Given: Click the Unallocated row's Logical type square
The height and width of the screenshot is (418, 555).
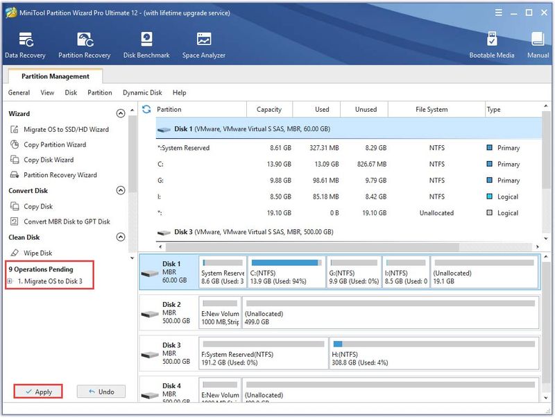Looking at the screenshot, I should (x=490, y=212).
